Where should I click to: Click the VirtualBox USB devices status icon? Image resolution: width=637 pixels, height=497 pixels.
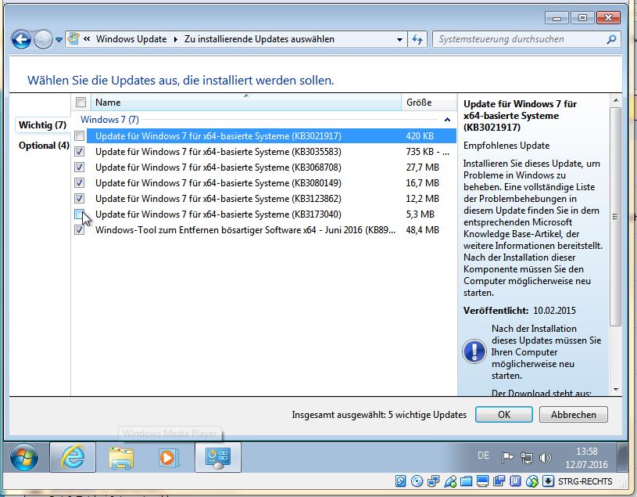pos(450,481)
